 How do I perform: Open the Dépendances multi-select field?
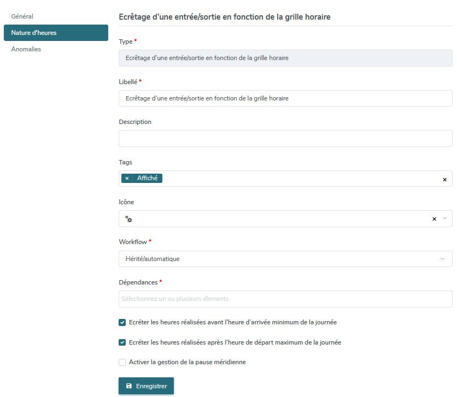click(x=285, y=299)
